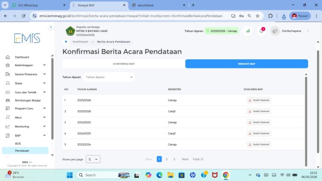Click the BAP book icon
322x181 pixels.
[8, 136]
